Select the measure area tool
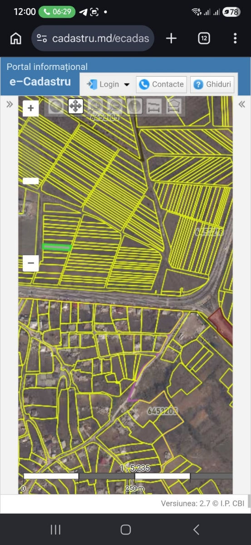251x545 pixels. tap(174, 106)
